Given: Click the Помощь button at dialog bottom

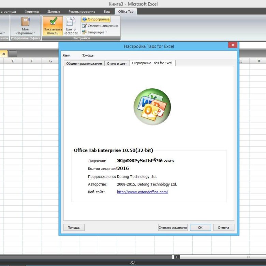Looking at the screenshot, I should [74, 227].
